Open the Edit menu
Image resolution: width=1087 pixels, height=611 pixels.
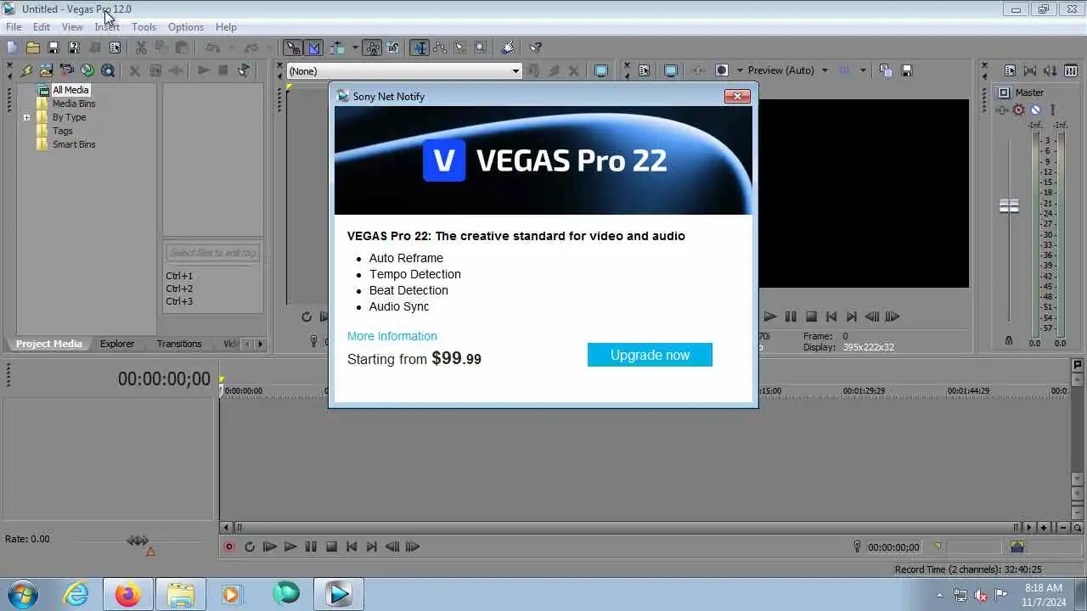pos(42,27)
